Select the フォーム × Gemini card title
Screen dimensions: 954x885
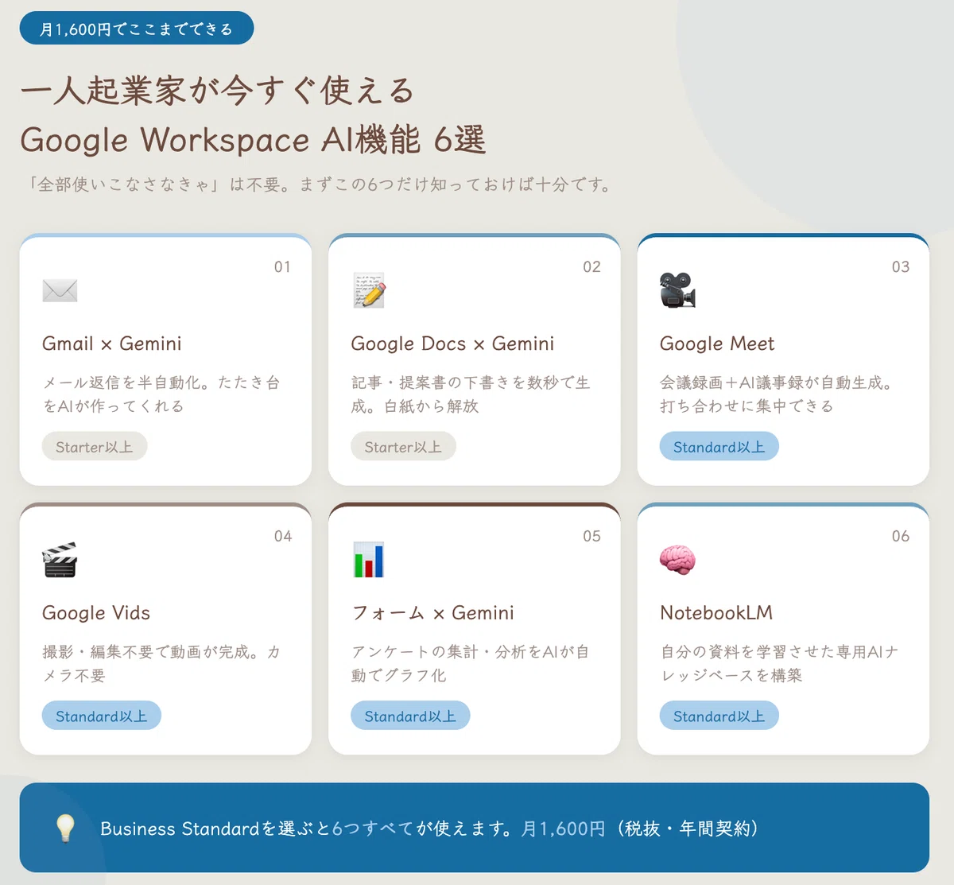432,613
